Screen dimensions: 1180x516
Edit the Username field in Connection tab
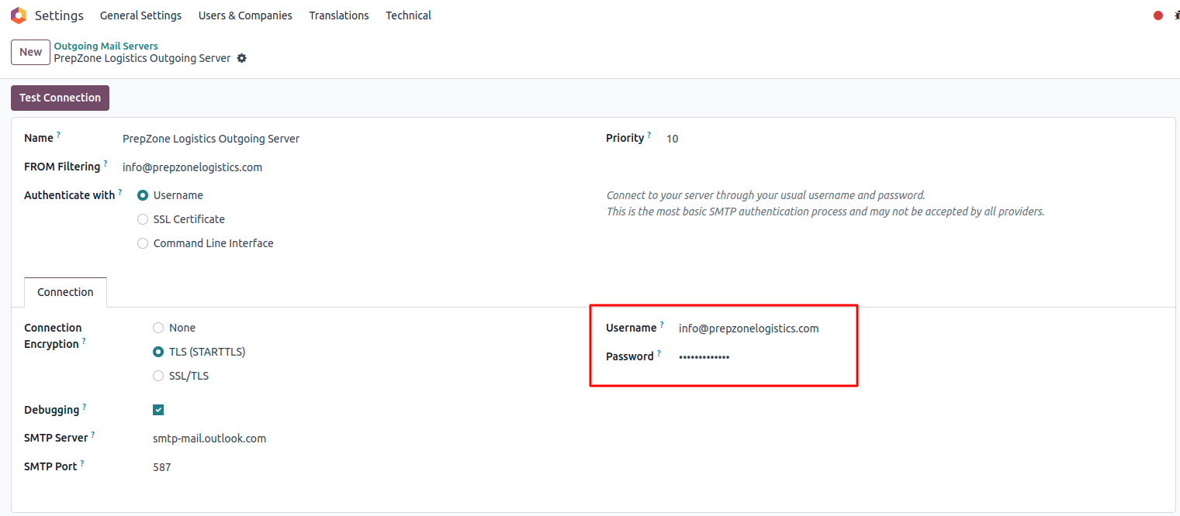click(x=749, y=329)
